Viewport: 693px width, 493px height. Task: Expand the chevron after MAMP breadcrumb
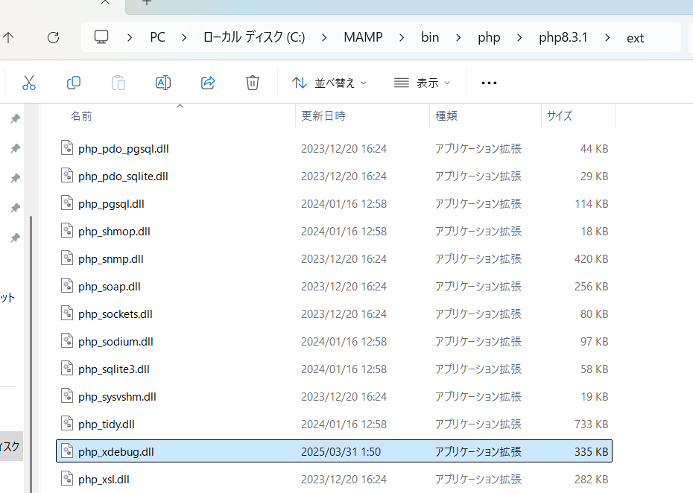(x=402, y=38)
